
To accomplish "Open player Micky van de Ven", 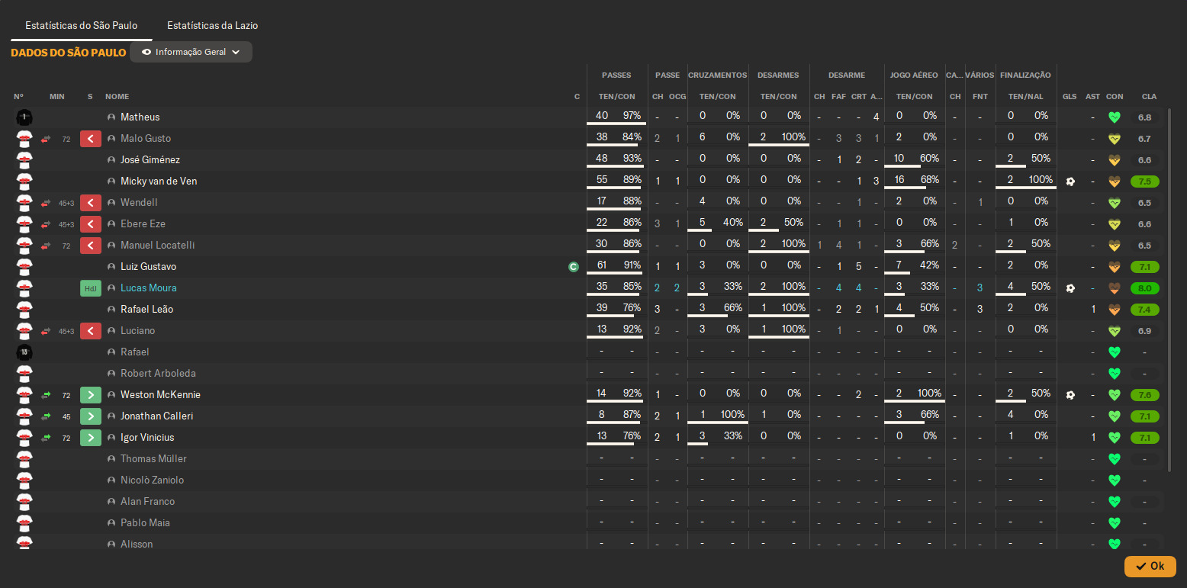I will [x=159, y=182].
